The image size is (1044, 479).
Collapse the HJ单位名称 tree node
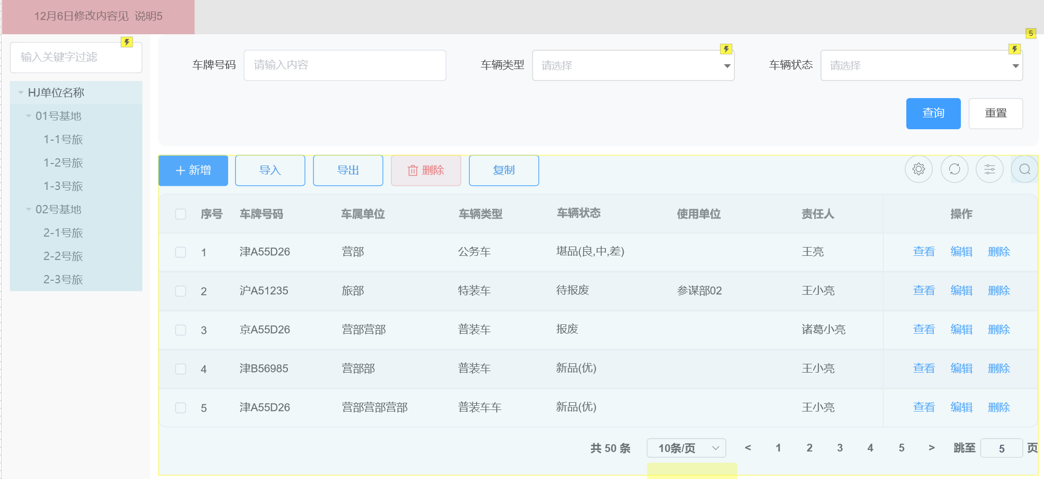tap(21, 93)
